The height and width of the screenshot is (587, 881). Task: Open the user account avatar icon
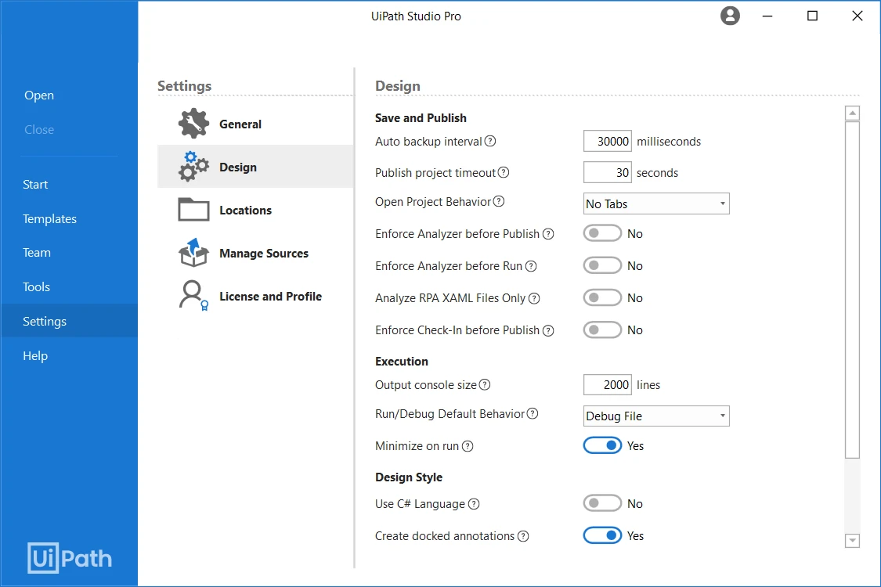(730, 16)
